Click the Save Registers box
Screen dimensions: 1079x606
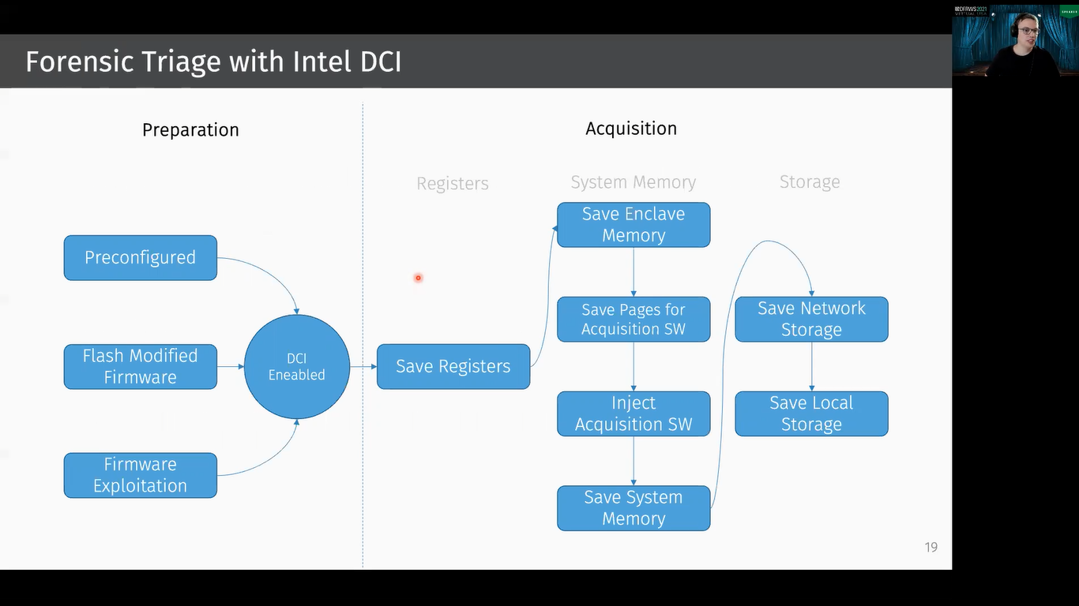453,366
